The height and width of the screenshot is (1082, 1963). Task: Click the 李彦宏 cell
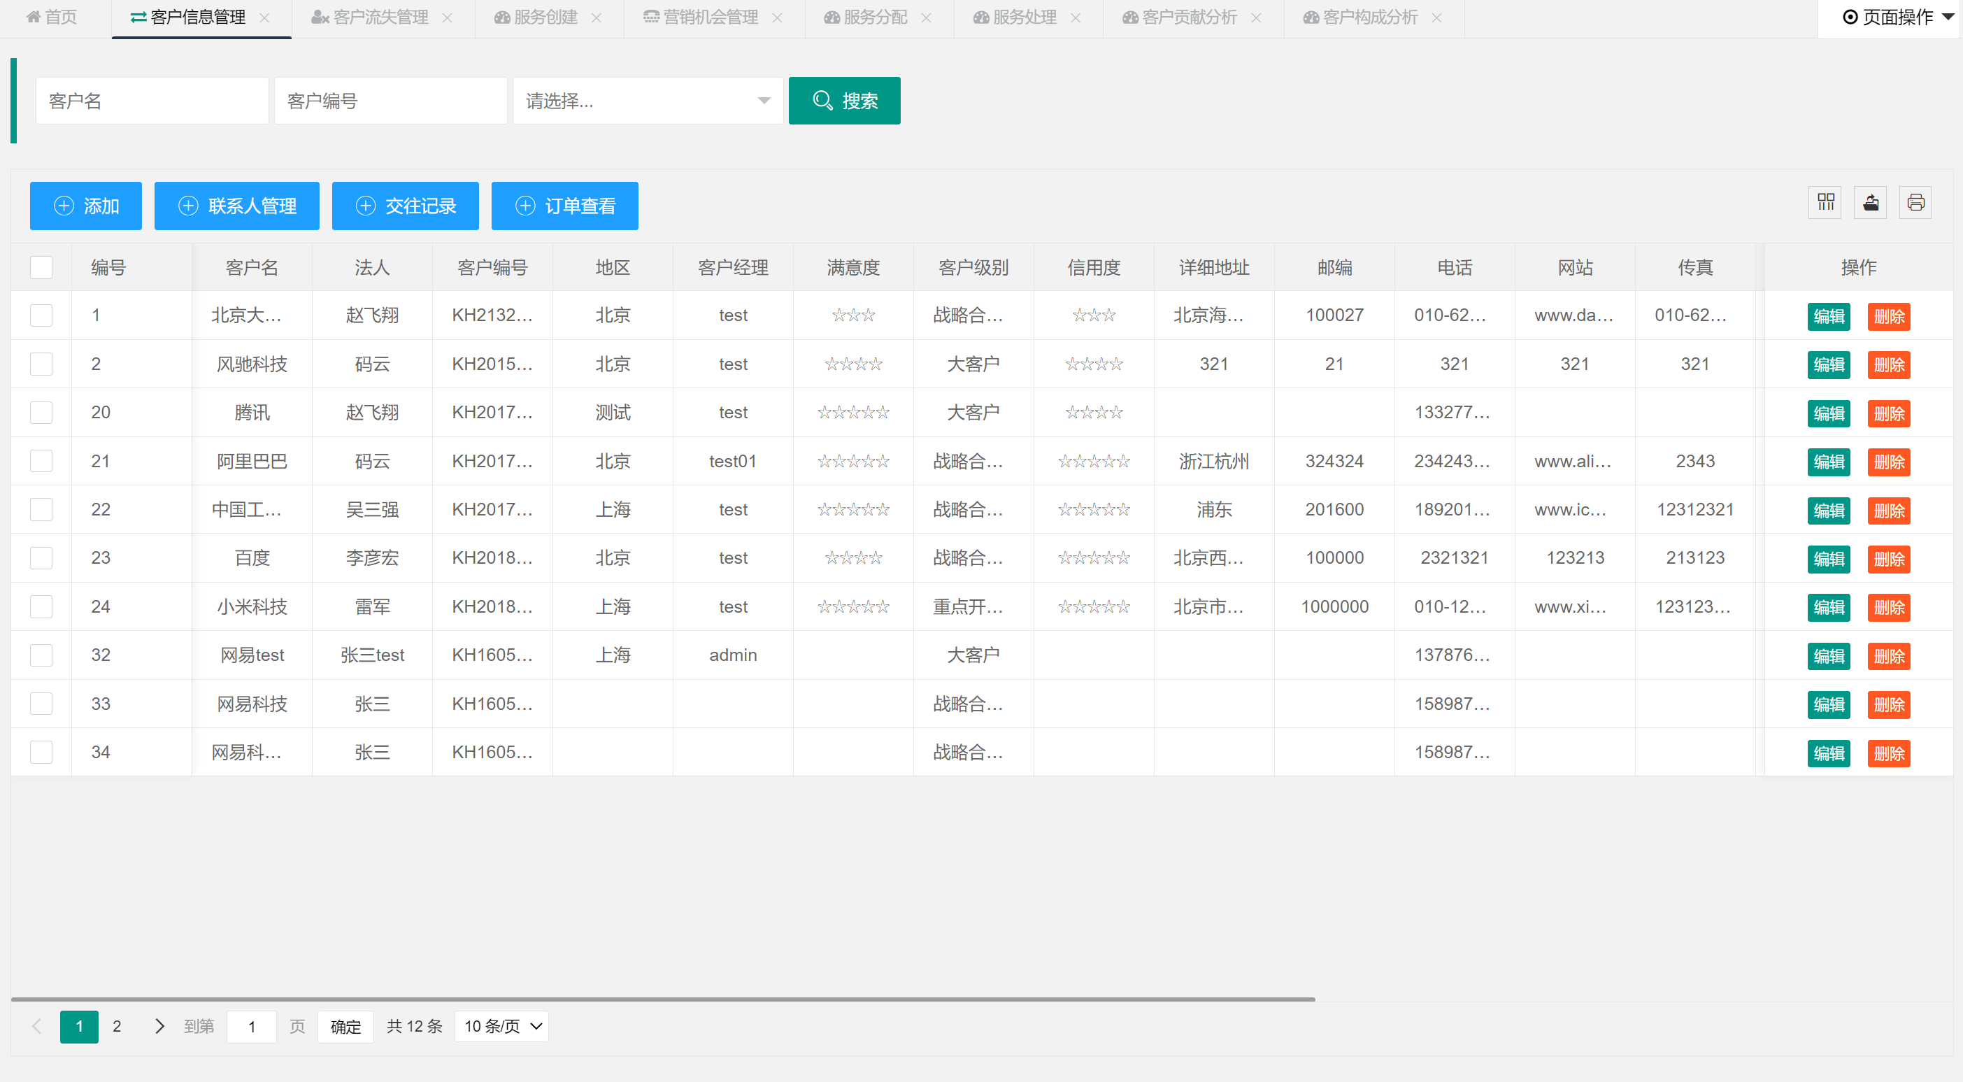pyautogui.click(x=372, y=559)
